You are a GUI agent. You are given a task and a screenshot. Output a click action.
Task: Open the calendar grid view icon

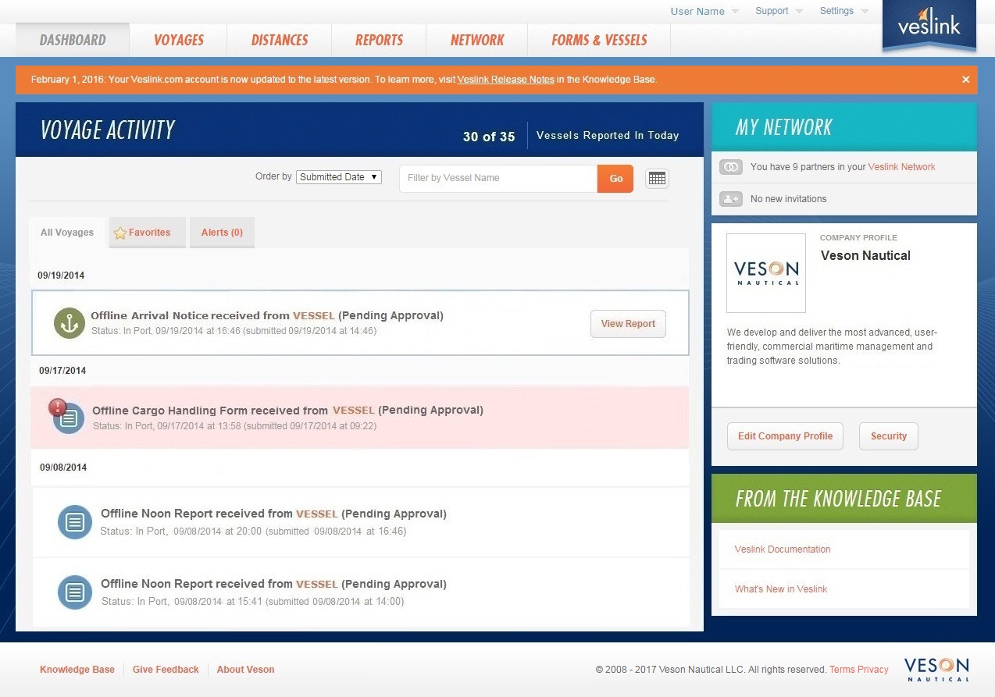pyautogui.click(x=657, y=179)
